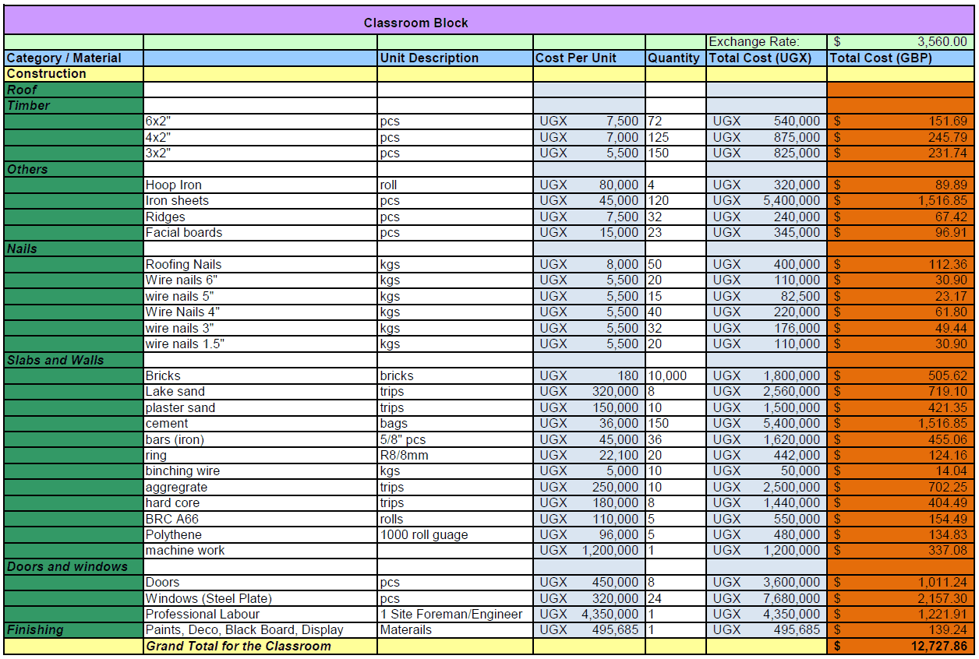
Task: Click the Facial boards cell
Action: coord(260,232)
